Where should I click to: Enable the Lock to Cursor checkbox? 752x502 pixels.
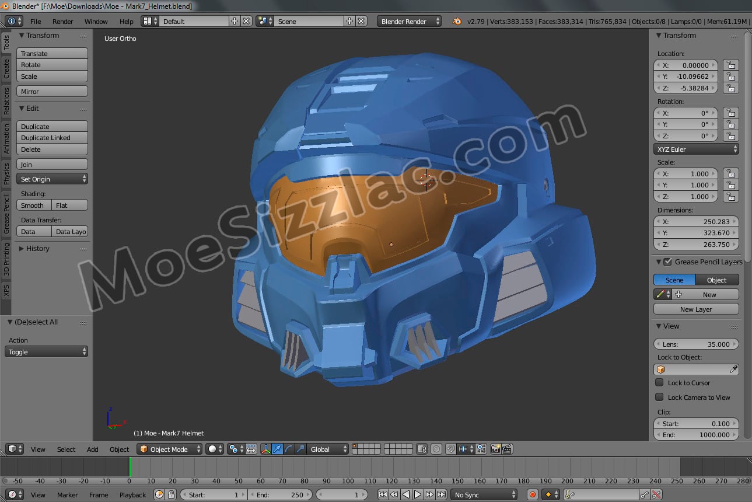point(659,382)
